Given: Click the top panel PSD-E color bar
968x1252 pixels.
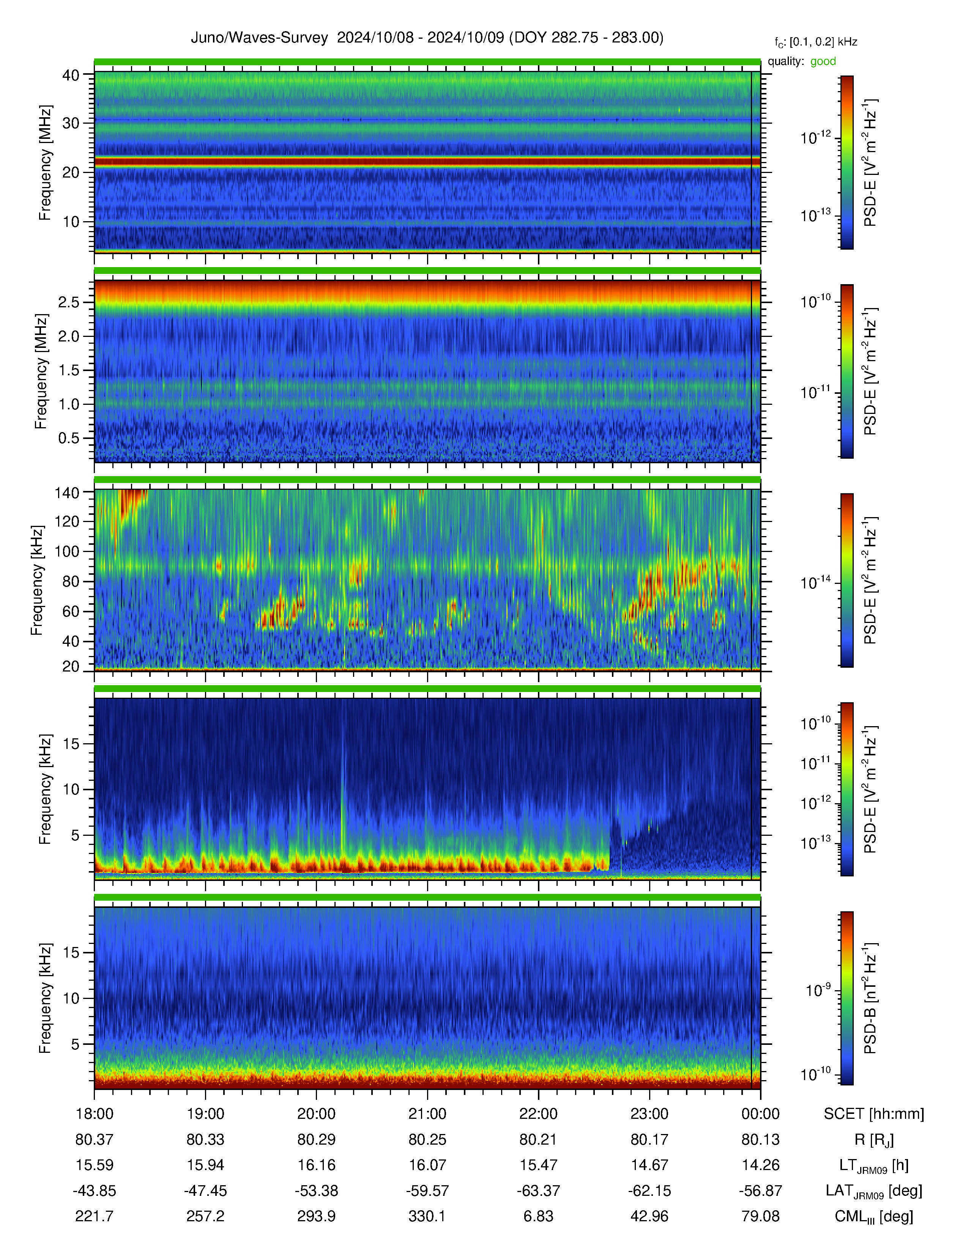Looking at the screenshot, I should (x=847, y=162).
